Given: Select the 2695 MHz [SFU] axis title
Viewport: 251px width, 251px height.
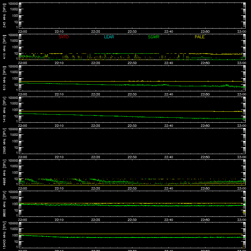Looking at the screenshot, I should (4, 141).
